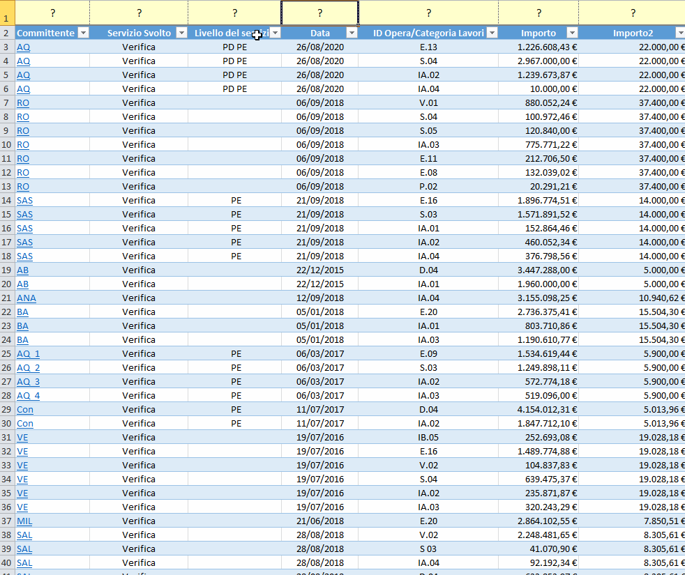
Task: Select the 12/09/2018 date cell
Action: (319, 298)
